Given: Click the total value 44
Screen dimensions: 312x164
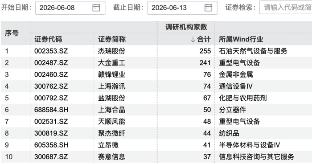Looking at the screenshot, I should click(207, 133).
